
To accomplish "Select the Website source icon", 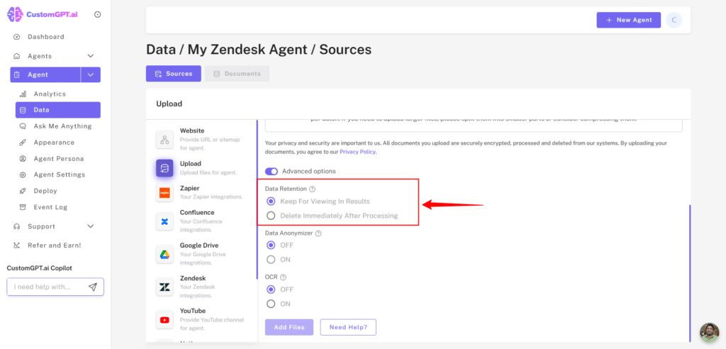I will tap(164, 140).
